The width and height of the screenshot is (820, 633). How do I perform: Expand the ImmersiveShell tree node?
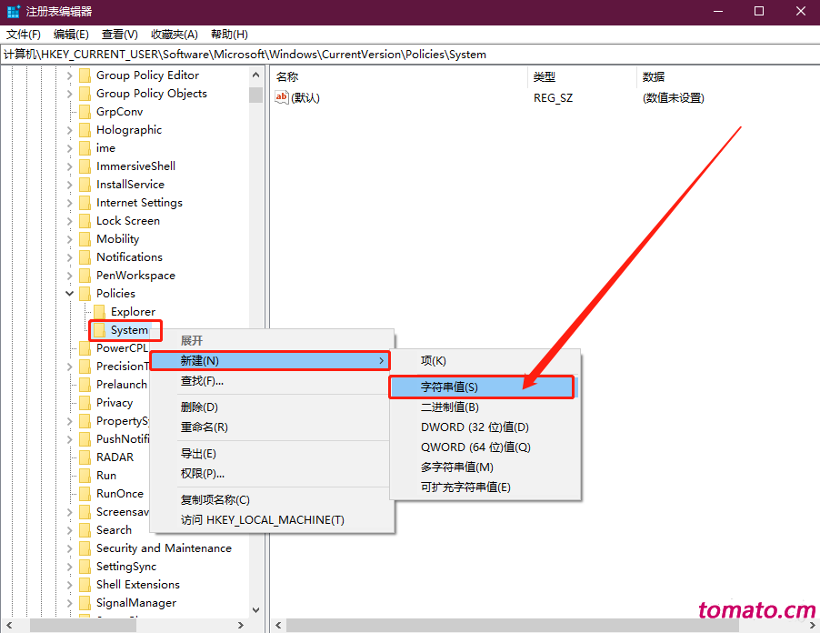tap(70, 166)
